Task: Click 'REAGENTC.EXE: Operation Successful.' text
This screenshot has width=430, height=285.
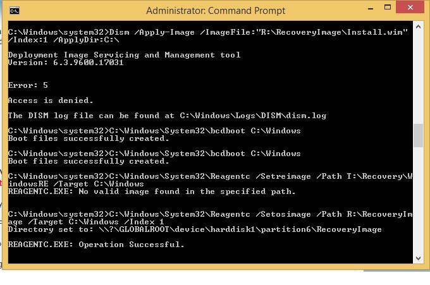Action: pyautogui.click(x=96, y=244)
